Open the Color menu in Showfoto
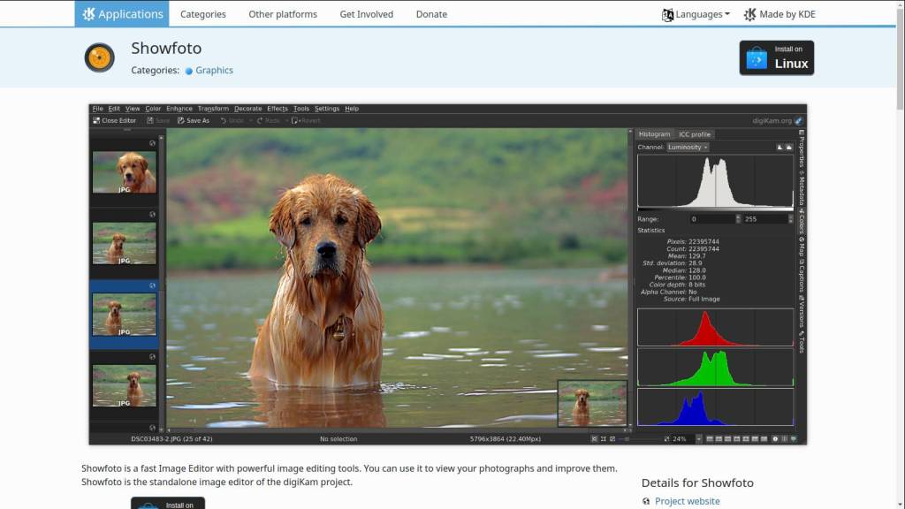 [153, 109]
